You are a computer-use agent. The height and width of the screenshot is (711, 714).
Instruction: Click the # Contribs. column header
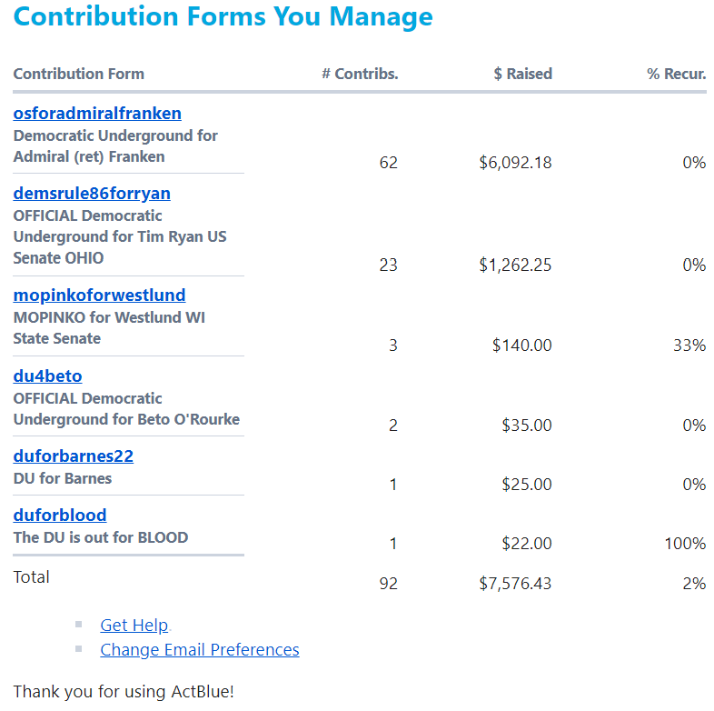pos(360,75)
